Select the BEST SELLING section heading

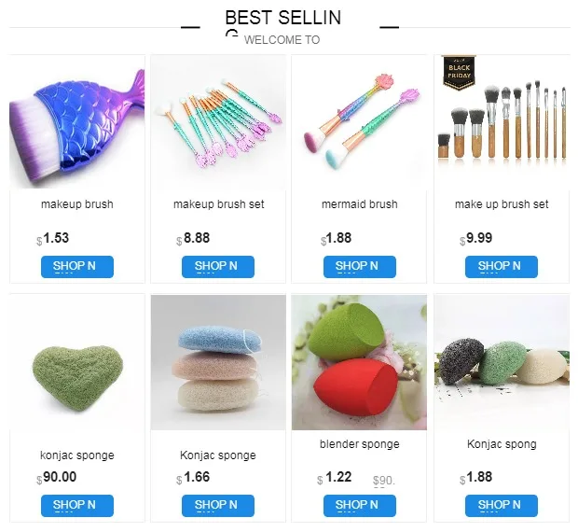point(283,22)
